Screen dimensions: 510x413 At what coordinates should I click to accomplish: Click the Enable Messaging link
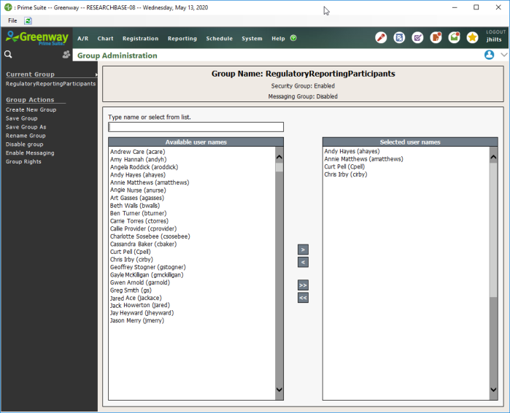click(29, 153)
